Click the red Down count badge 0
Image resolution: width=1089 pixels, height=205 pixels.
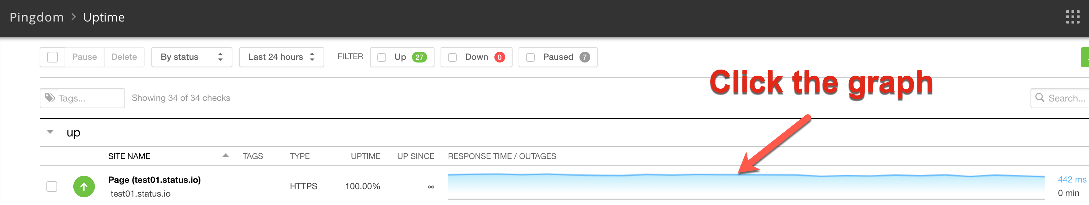pyautogui.click(x=499, y=57)
